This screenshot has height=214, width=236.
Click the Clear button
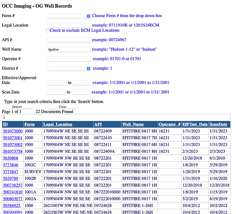pos(63,107)
